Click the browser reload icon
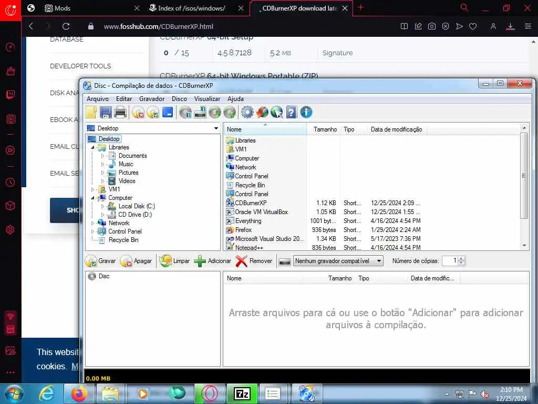This screenshot has width=538, height=404. tap(66, 26)
